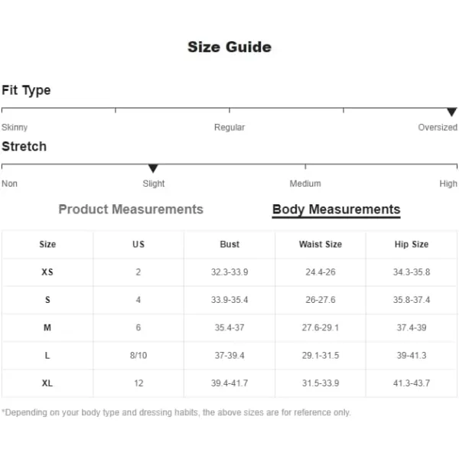The height and width of the screenshot is (459, 459).
Task: Click the Bust column header
Action: pos(229,244)
